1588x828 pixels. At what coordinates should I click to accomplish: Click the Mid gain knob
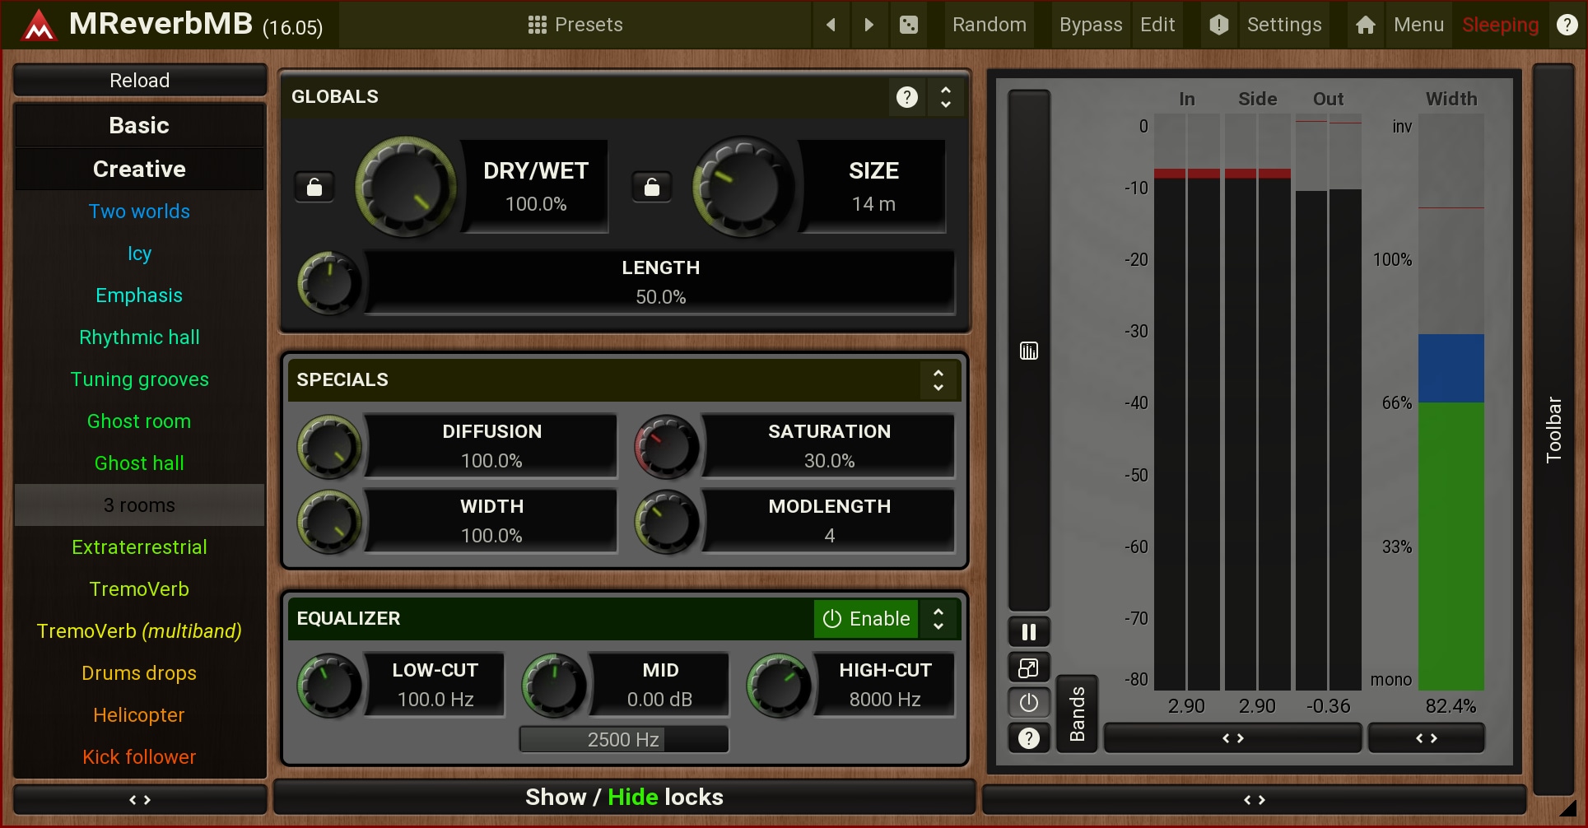coord(554,686)
